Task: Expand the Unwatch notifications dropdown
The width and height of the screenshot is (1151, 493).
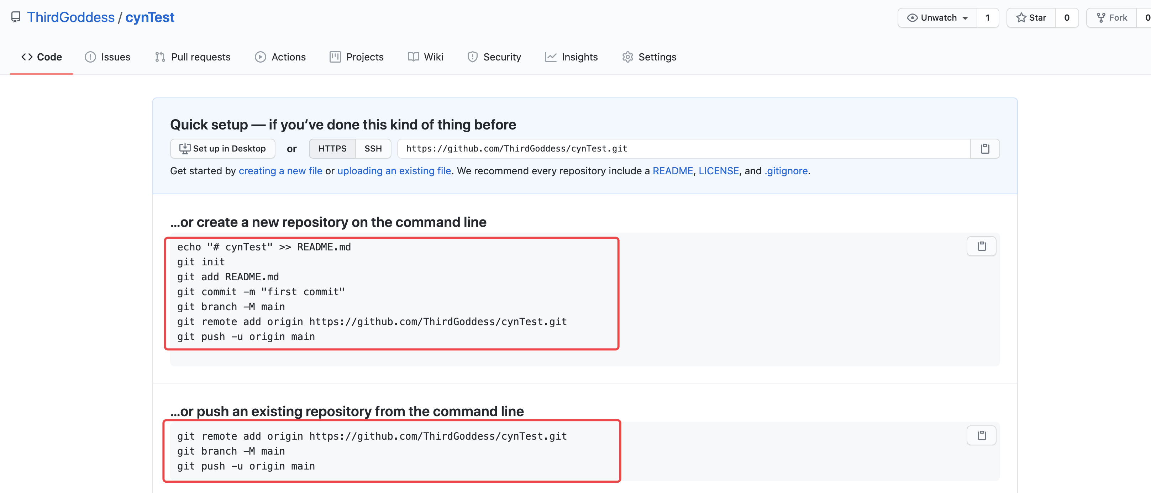Action: [937, 18]
